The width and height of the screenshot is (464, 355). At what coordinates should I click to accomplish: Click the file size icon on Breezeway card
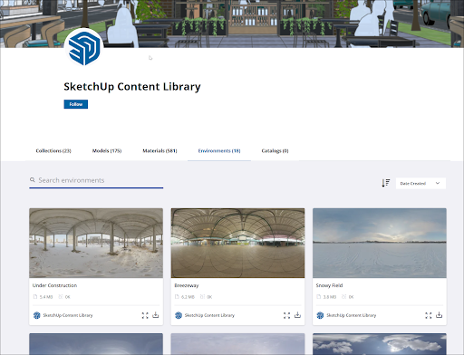pos(177,297)
